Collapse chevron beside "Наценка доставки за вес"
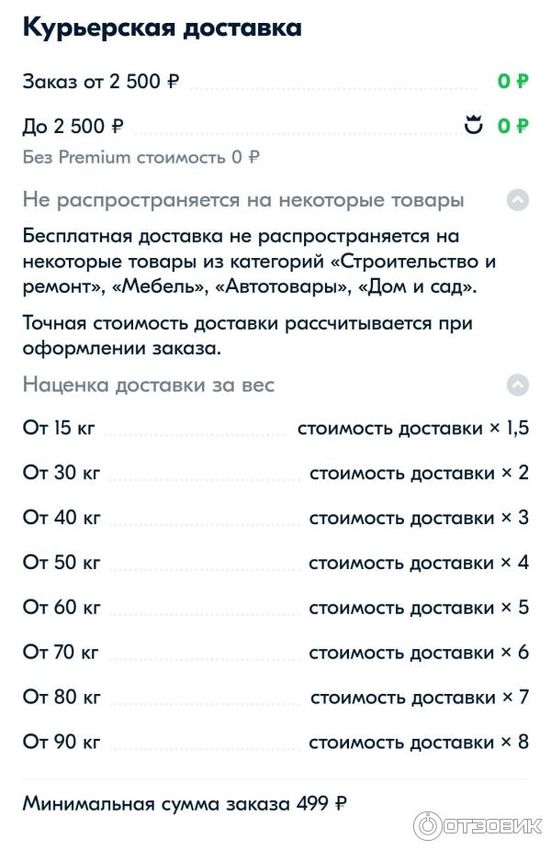 pos(518,385)
